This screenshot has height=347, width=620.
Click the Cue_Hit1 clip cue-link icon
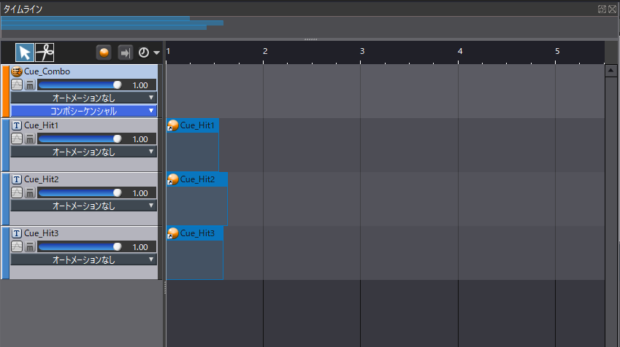[x=173, y=125]
